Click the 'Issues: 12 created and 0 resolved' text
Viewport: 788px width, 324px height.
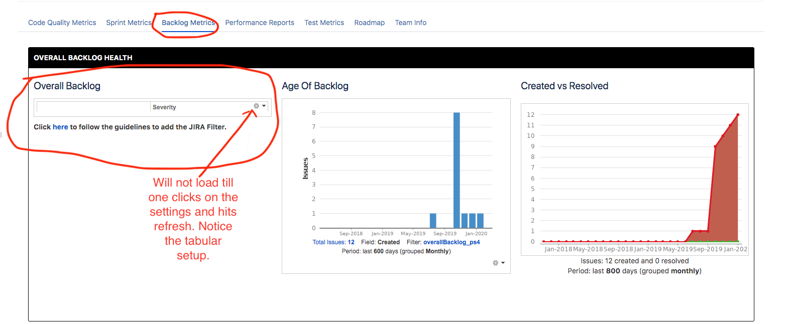[x=635, y=261]
